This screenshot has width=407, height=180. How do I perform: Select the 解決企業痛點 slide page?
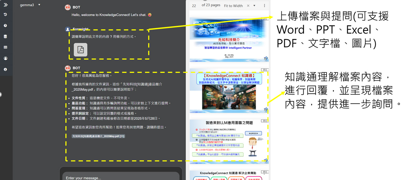(229, 175)
